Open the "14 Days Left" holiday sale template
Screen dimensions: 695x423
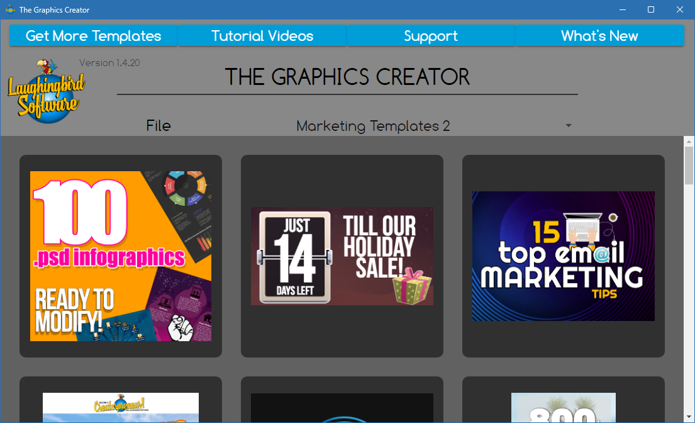(x=342, y=256)
